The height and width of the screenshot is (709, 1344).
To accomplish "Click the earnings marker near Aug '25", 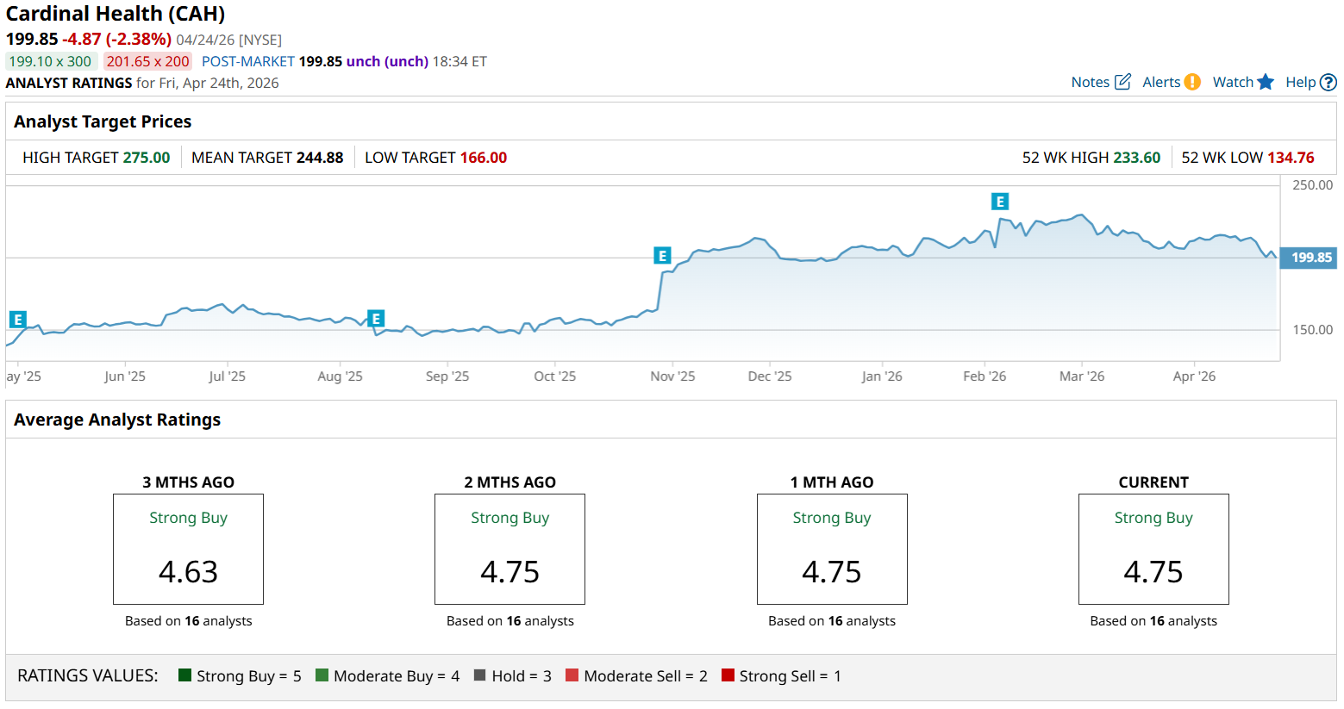I will tap(376, 319).
